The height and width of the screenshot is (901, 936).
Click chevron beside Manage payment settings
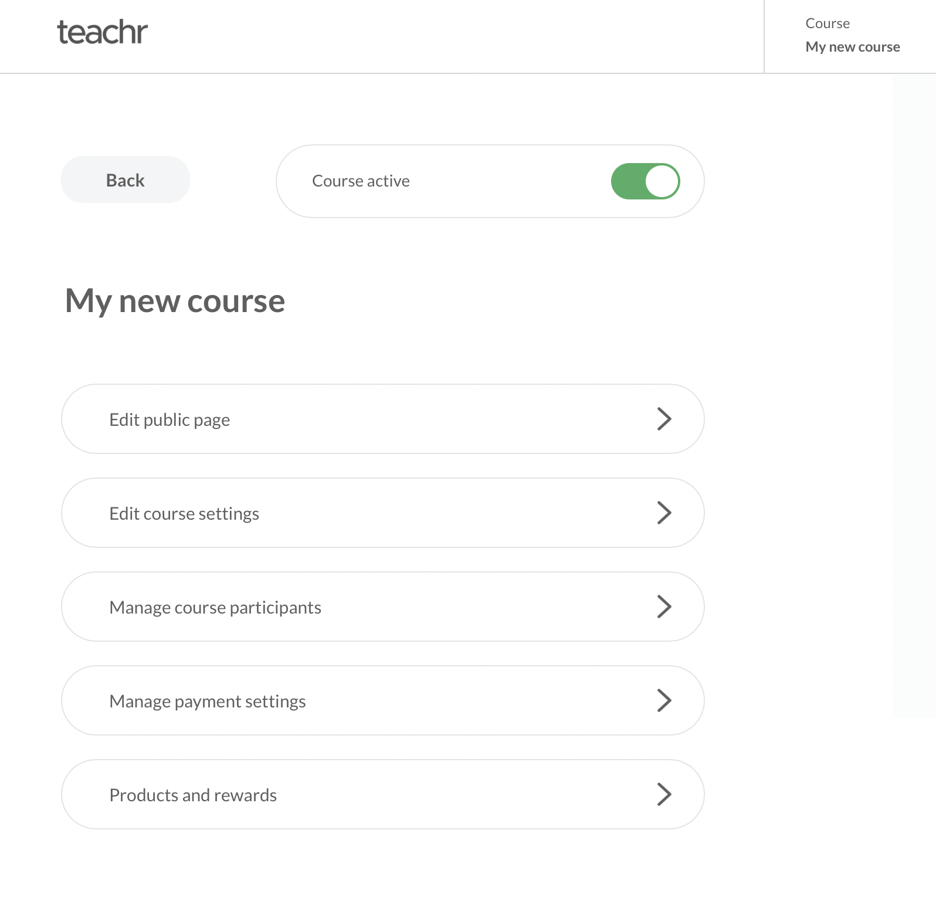[664, 700]
